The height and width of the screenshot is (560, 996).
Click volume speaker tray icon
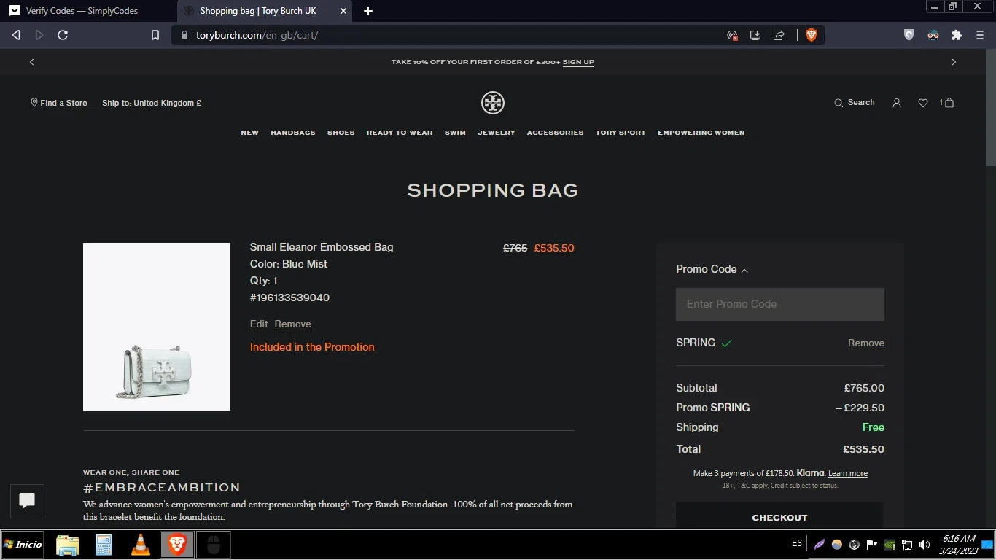925,545
